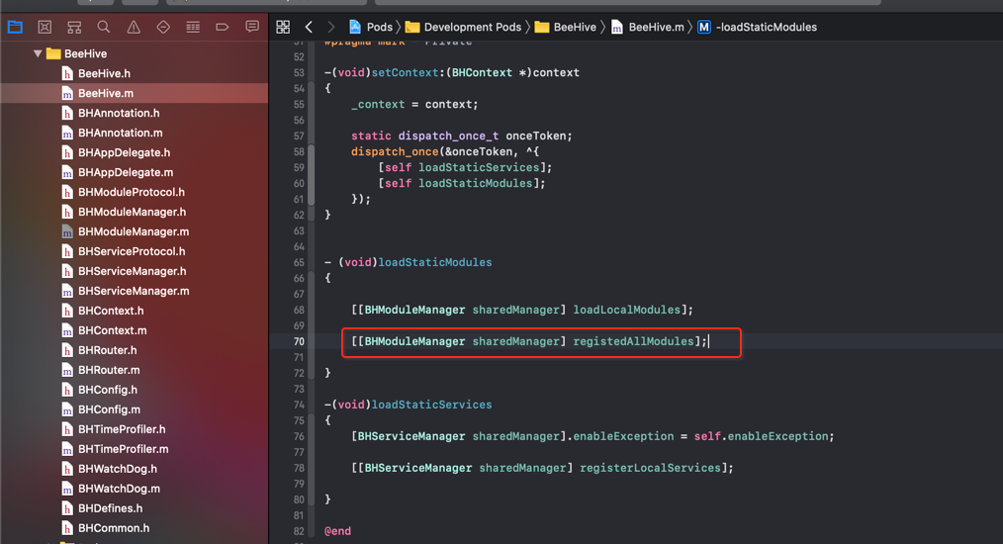1003x544 pixels.
Task: Click the @end keyword
Action: (x=337, y=531)
